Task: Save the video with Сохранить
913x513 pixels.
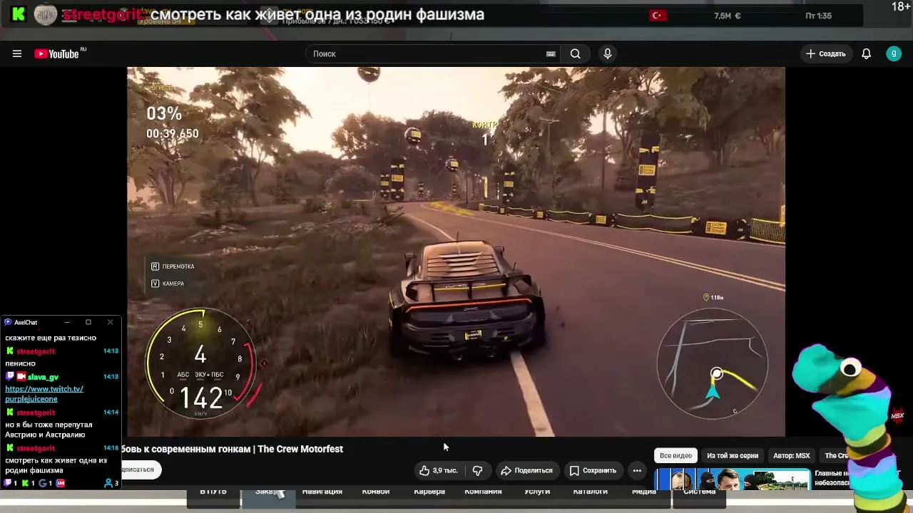Action: pos(593,470)
